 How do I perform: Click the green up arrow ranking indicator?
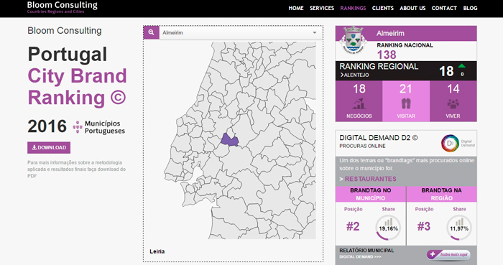[461, 65]
